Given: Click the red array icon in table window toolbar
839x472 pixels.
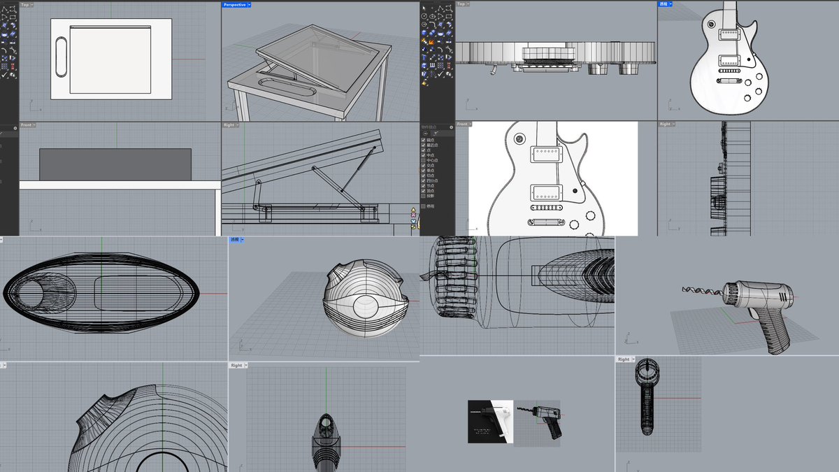Looking at the screenshot, I should (13, 66).
